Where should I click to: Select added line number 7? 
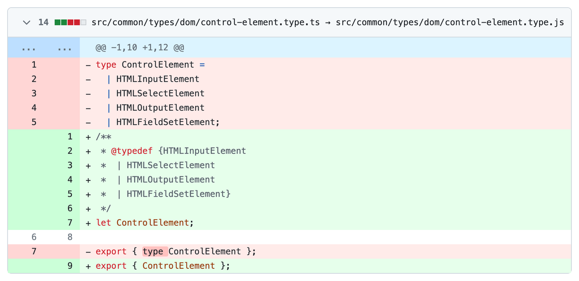click(x=70, y=223)
